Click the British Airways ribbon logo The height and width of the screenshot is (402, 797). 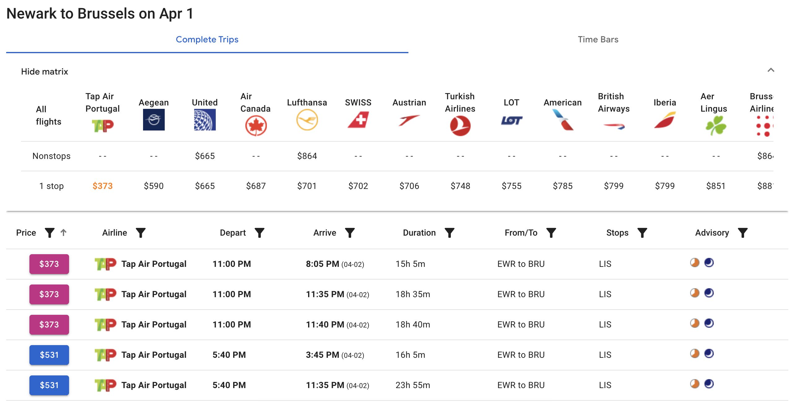(614, 126)
